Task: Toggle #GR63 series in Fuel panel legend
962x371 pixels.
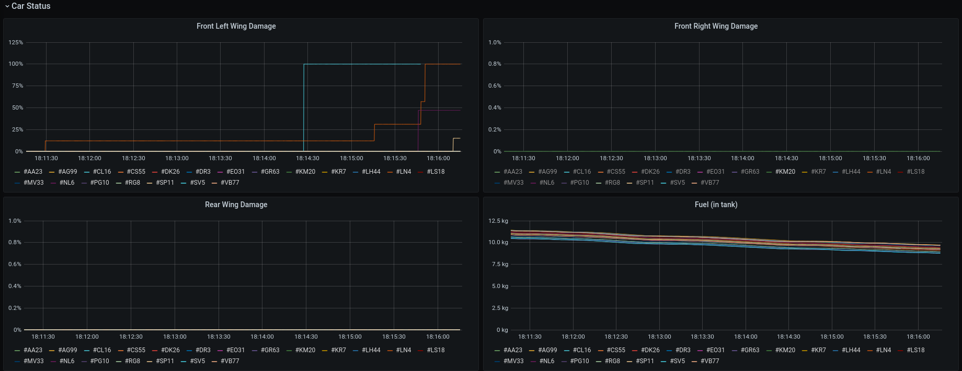Action: click(x=750, y=350)
